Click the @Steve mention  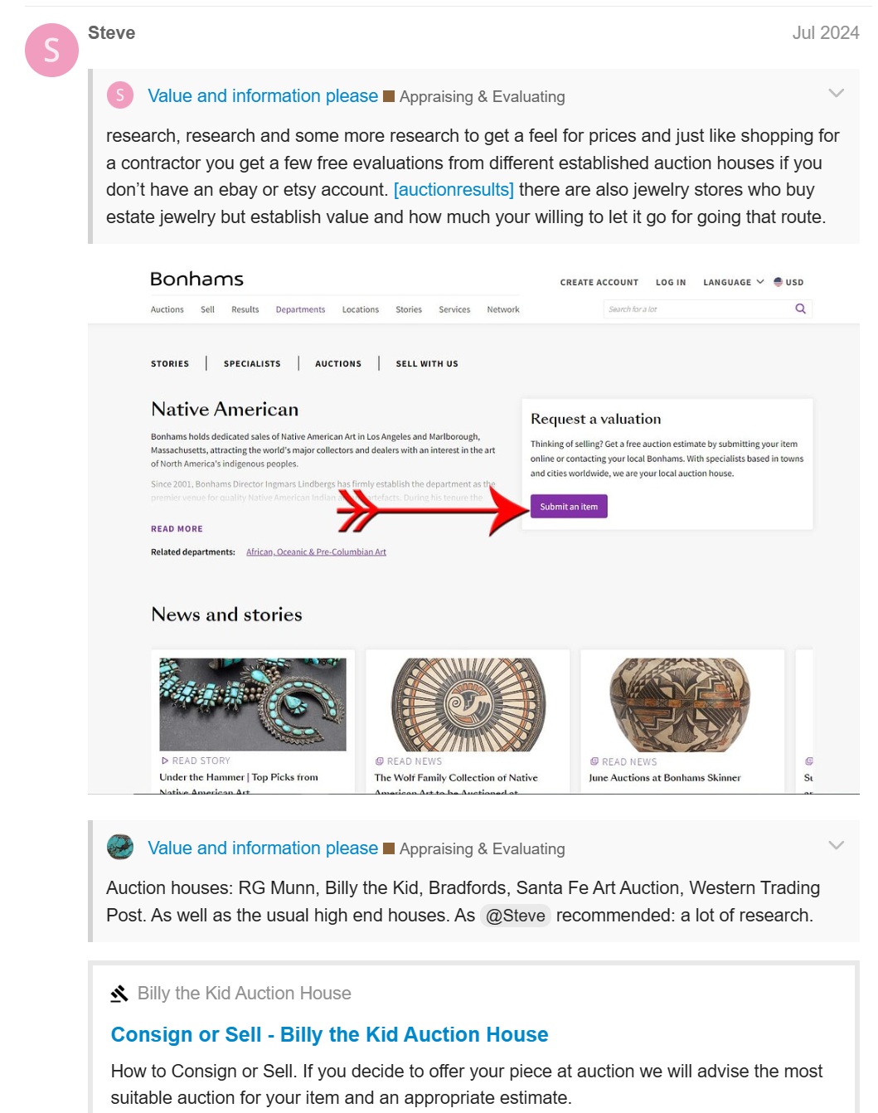[x=515, y=916]
